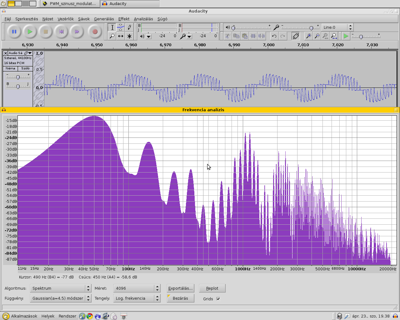Viewport: 400px width, 320px height.
Task: Pause playback with the Pause button
Action: 14,32
